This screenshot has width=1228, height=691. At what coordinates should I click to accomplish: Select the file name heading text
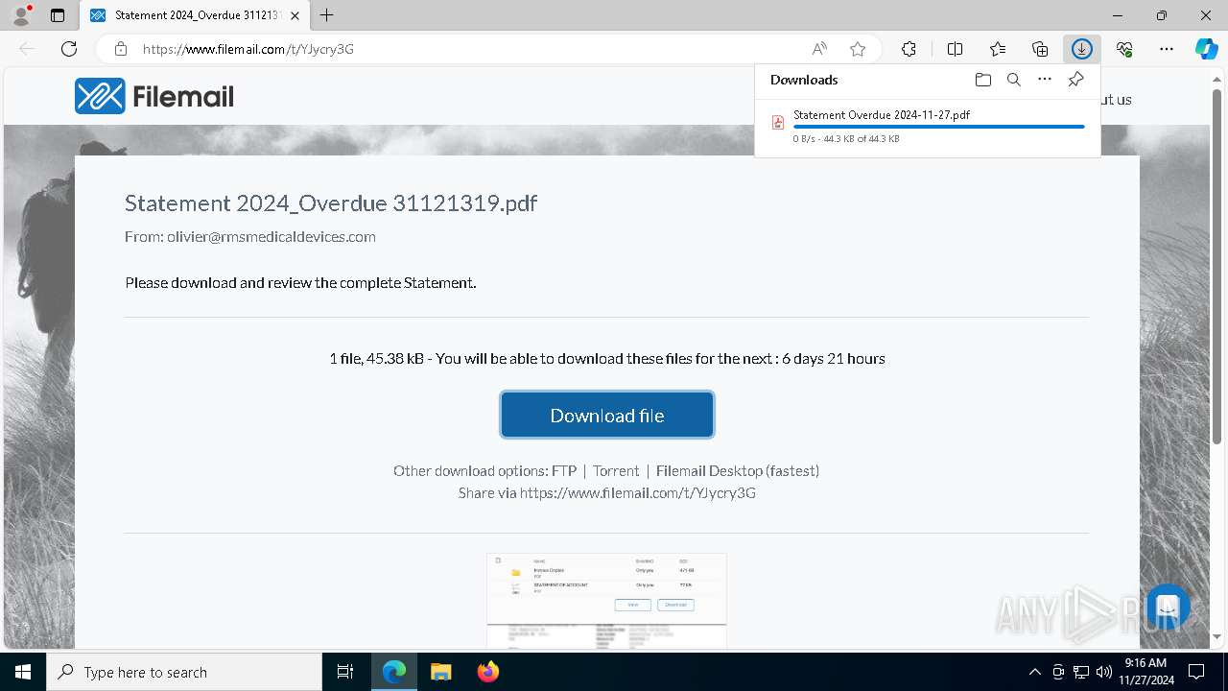coord(331,203)
